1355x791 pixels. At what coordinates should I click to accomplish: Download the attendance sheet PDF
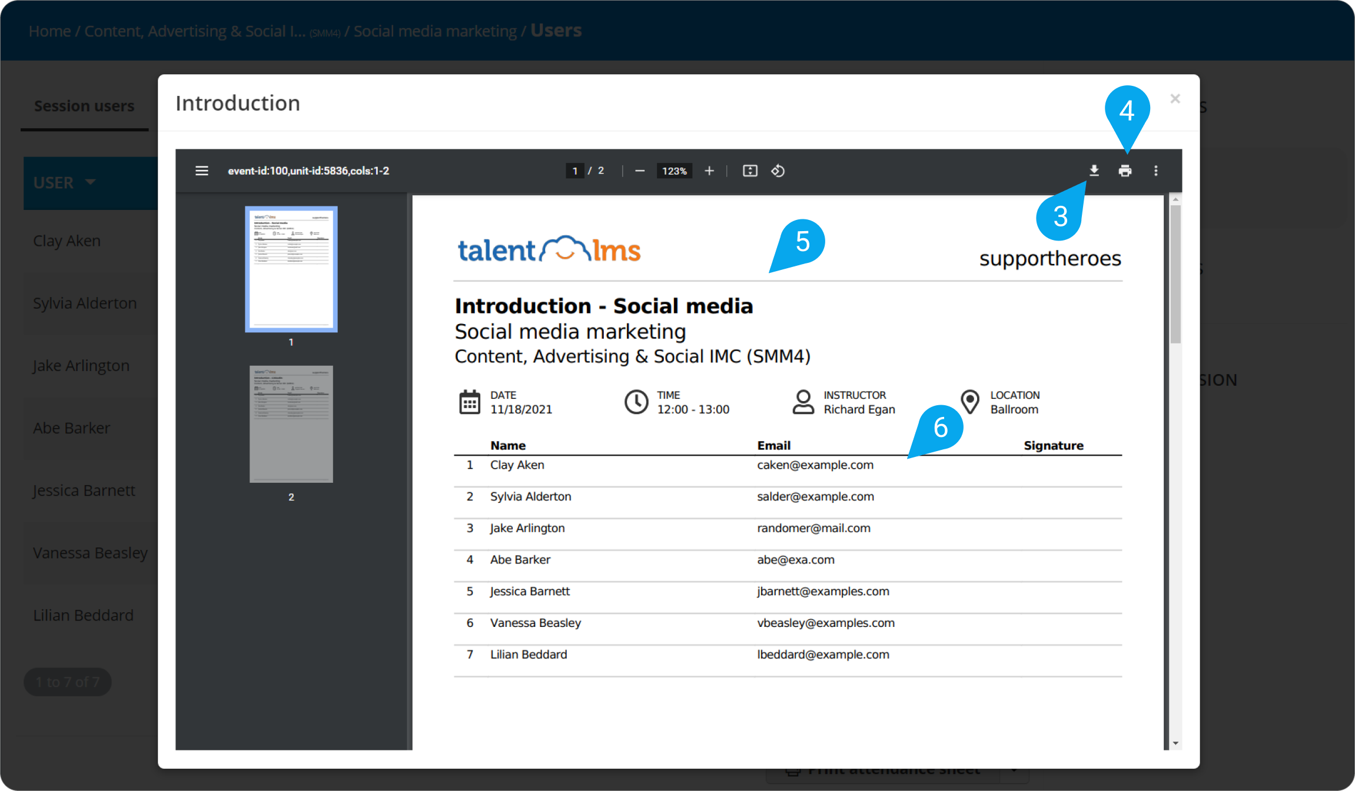1094,171
